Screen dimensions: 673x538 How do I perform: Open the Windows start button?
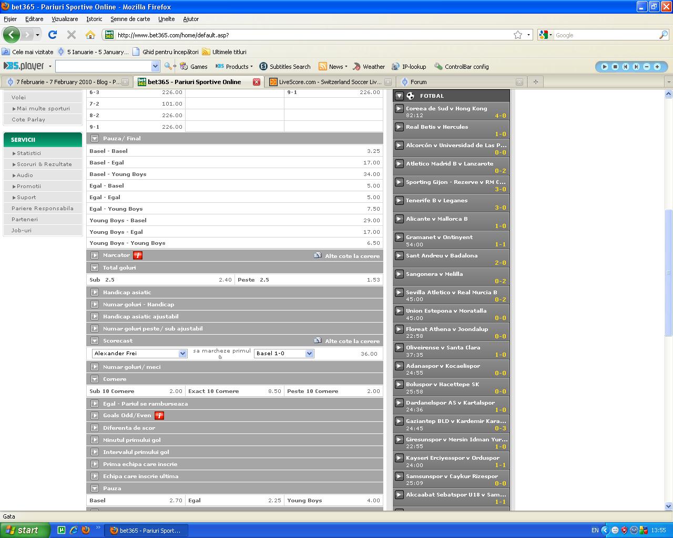pyautogui.click(x=25, y=530)
